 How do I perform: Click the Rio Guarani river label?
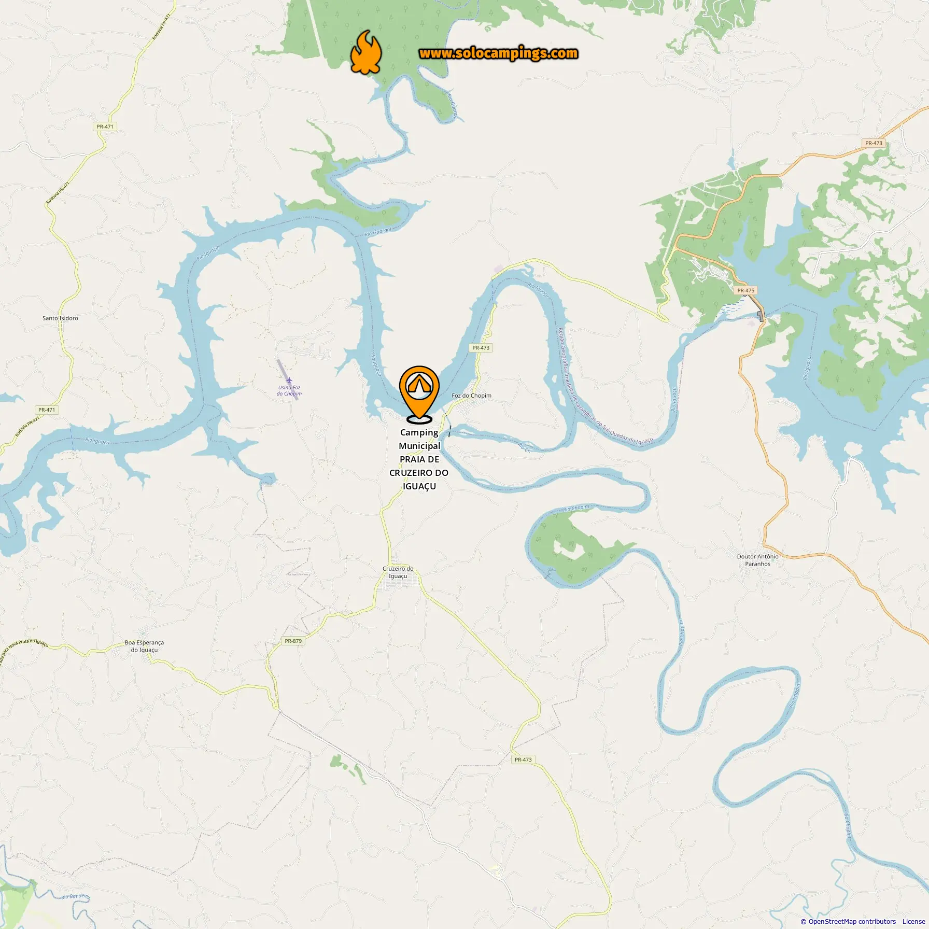378,232
